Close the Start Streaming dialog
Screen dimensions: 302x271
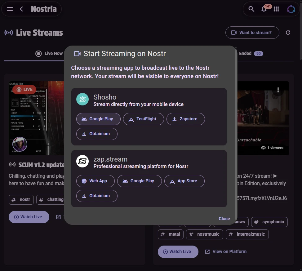pyautogui.click(x=224, y=219)
